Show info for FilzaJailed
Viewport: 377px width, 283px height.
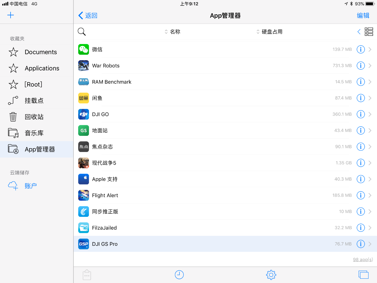[x=361, y=228]
